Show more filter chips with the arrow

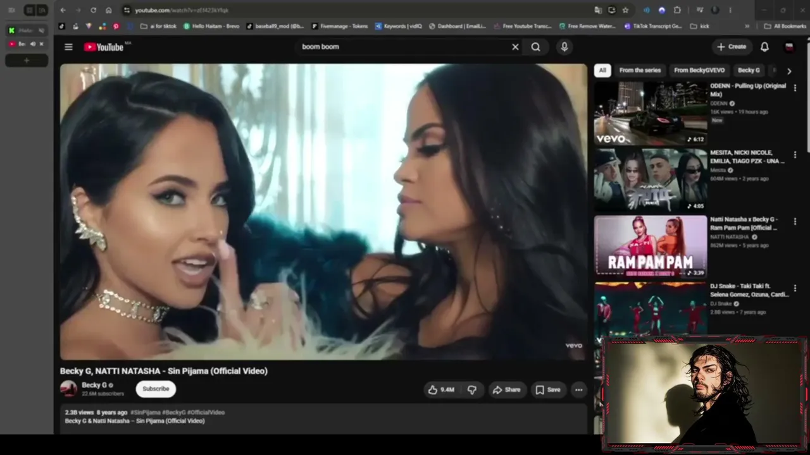click(788, 71)
